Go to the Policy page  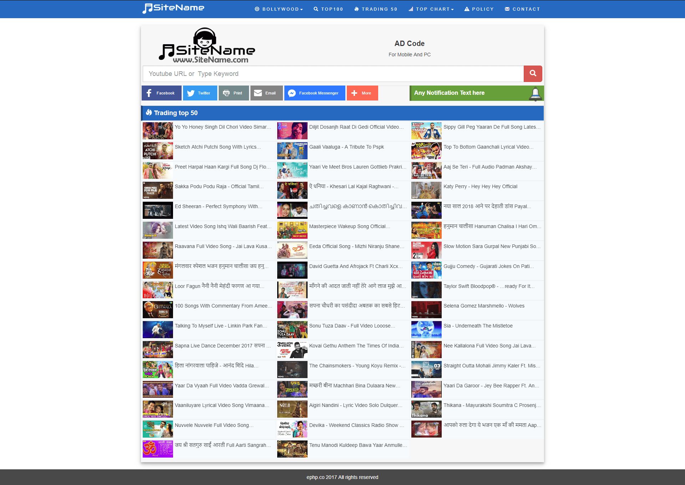coord(479,9)
